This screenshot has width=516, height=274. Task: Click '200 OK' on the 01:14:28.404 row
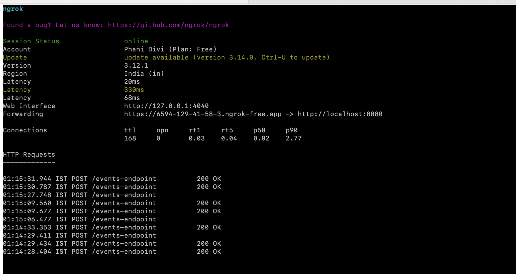(x=209, y=252)
